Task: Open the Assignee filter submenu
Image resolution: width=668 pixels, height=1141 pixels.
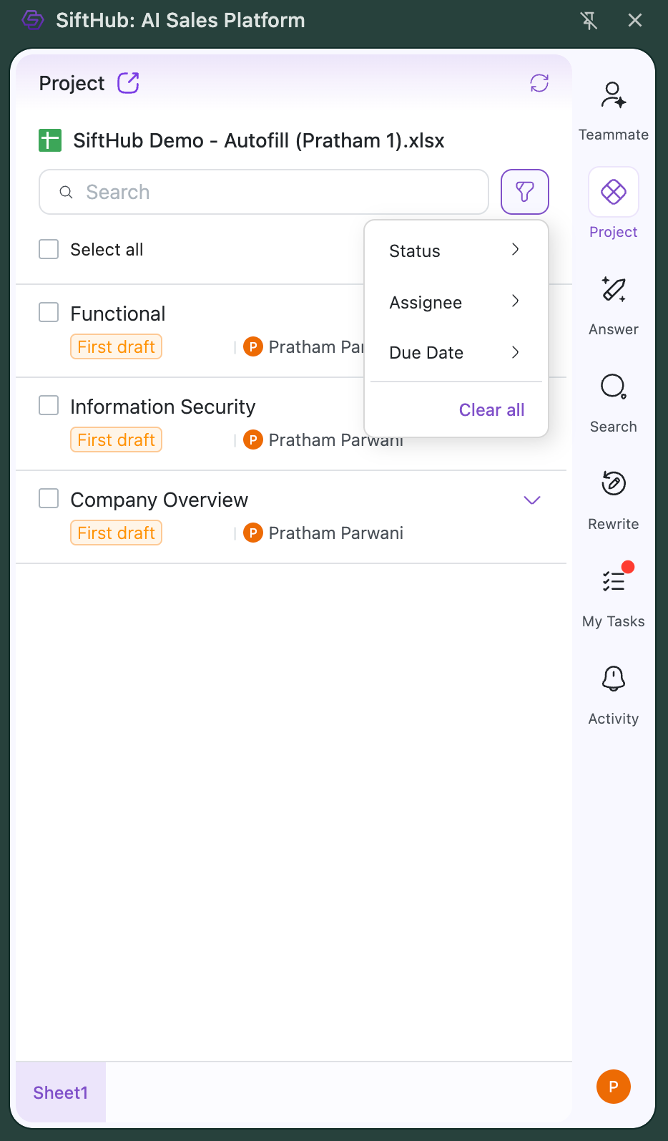Action: (x=456, y=302)
